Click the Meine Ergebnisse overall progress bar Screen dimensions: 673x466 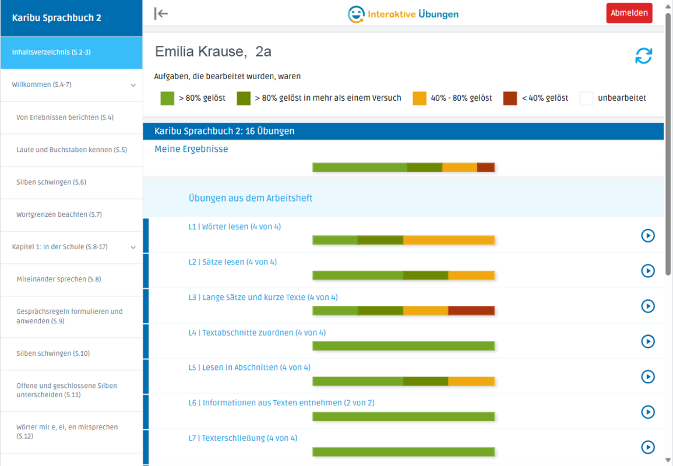(403, 167)
